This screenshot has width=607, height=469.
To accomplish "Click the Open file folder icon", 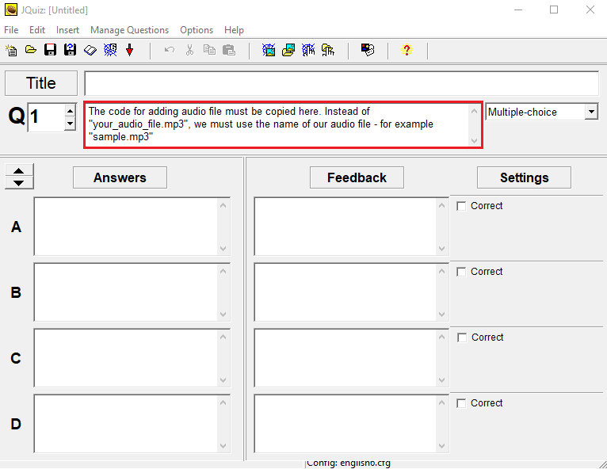I will click(30, 50).
